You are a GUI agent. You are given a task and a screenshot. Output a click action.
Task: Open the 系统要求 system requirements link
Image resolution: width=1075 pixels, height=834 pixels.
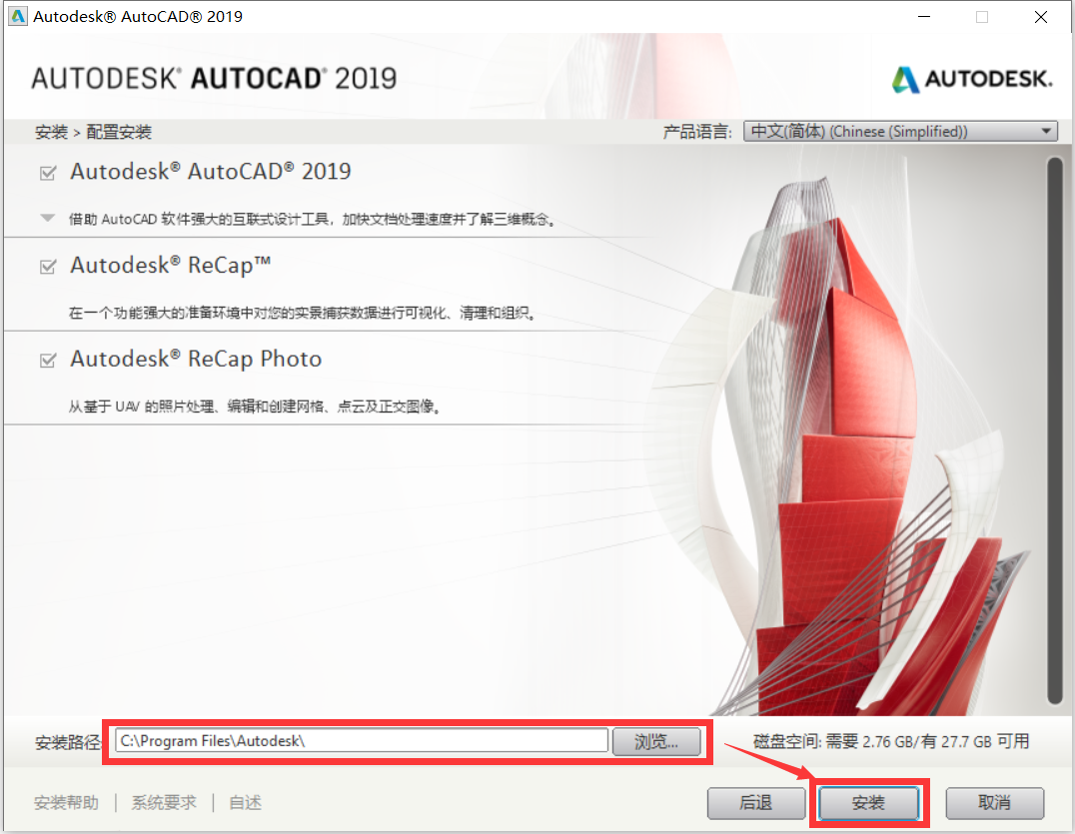coord(164,802)
